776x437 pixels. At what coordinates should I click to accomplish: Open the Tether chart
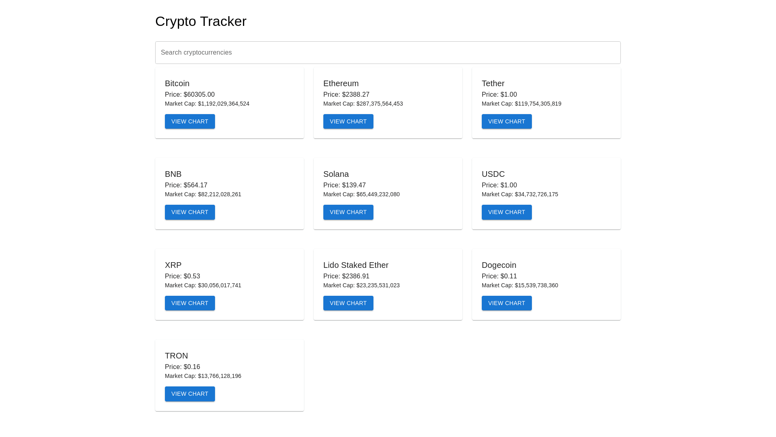(506, 121)
